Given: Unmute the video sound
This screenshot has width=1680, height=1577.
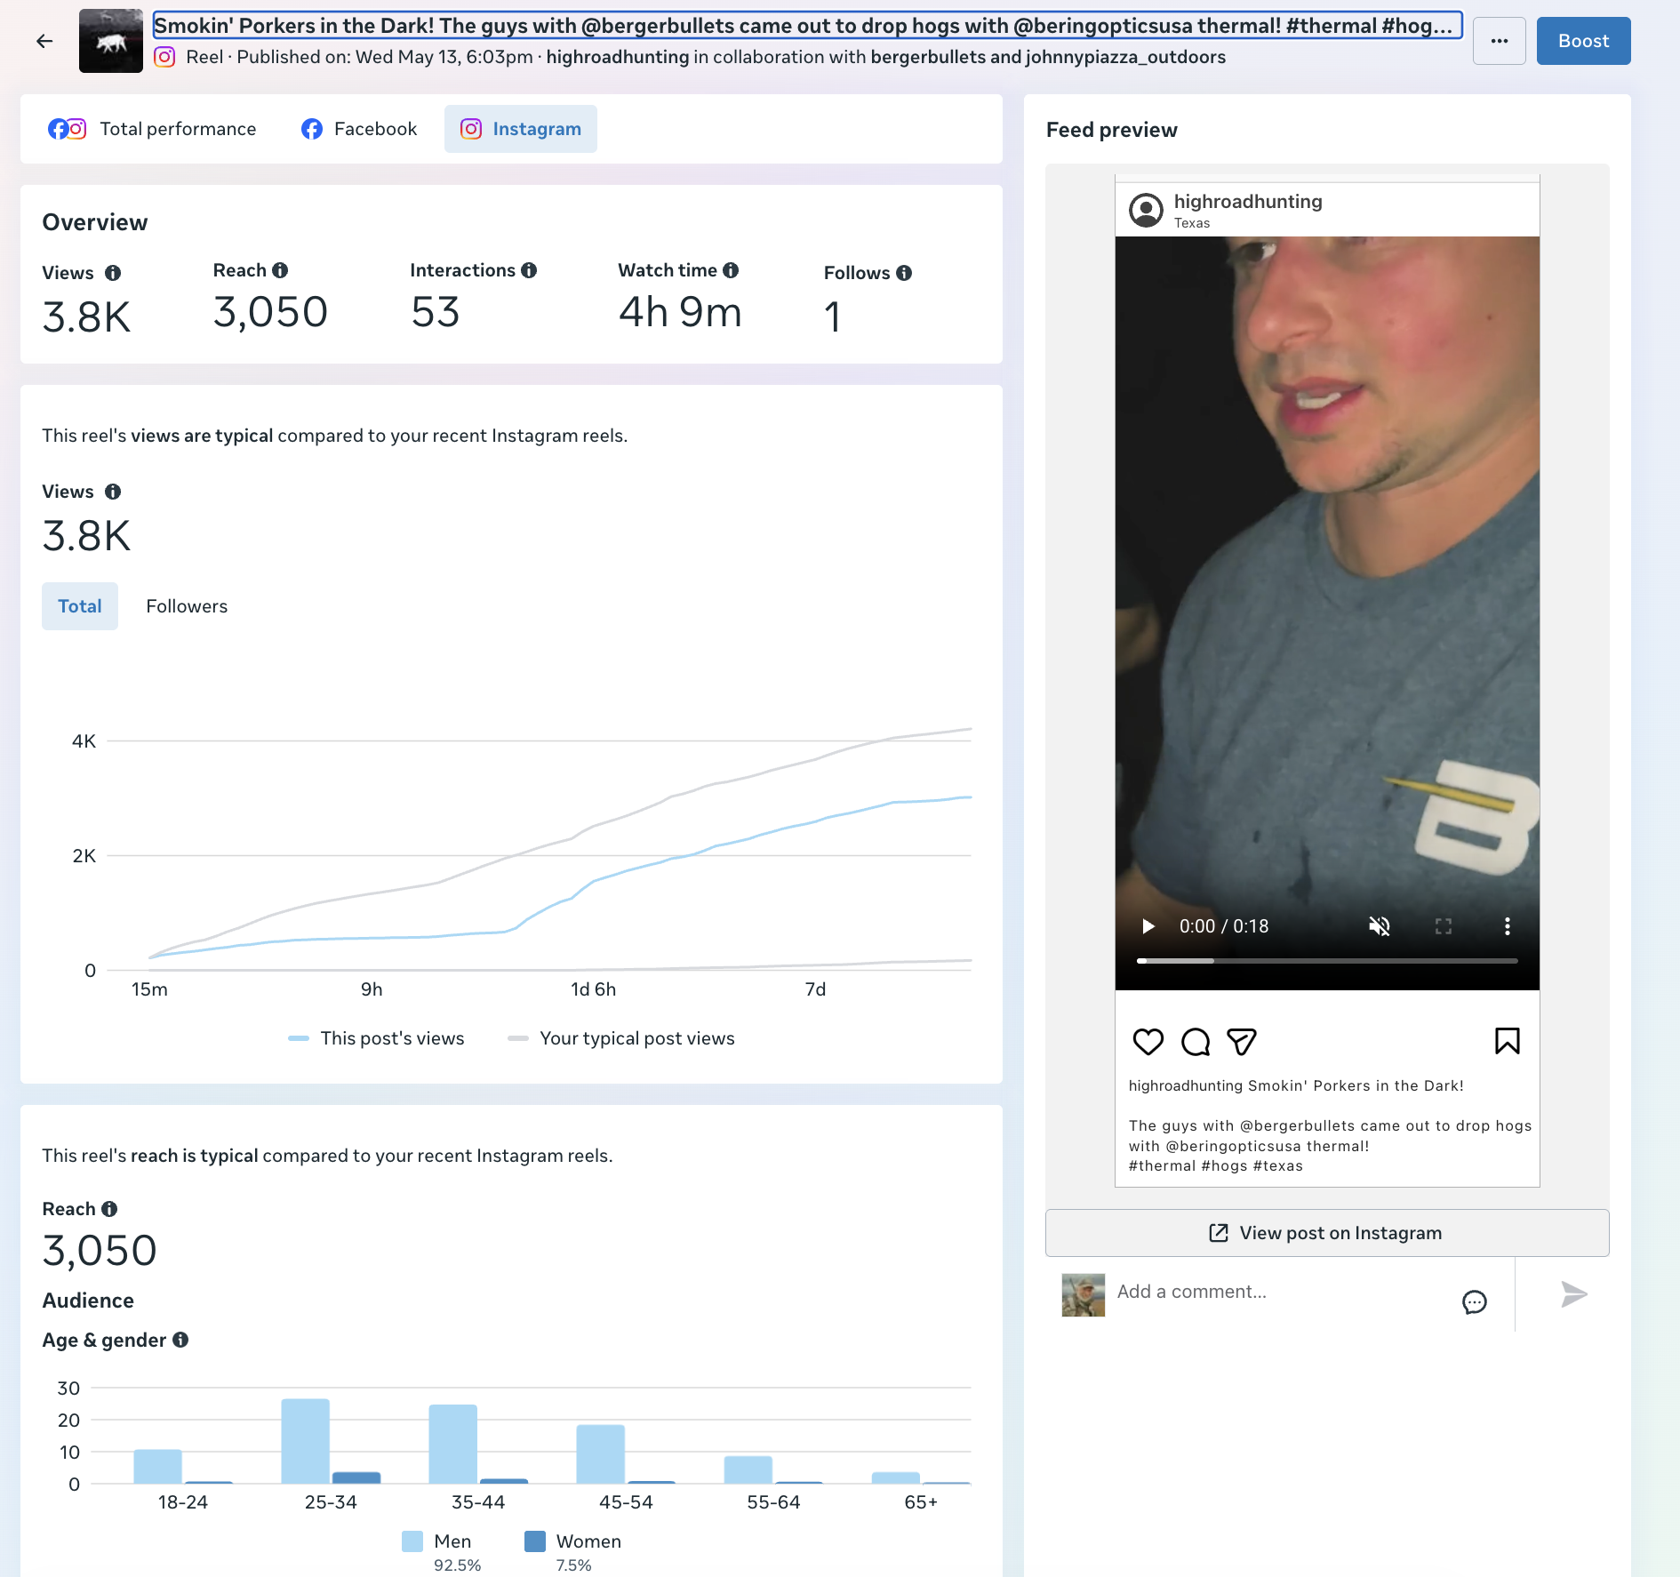Looking at the screenshot, I should [x=1379, y=926].
